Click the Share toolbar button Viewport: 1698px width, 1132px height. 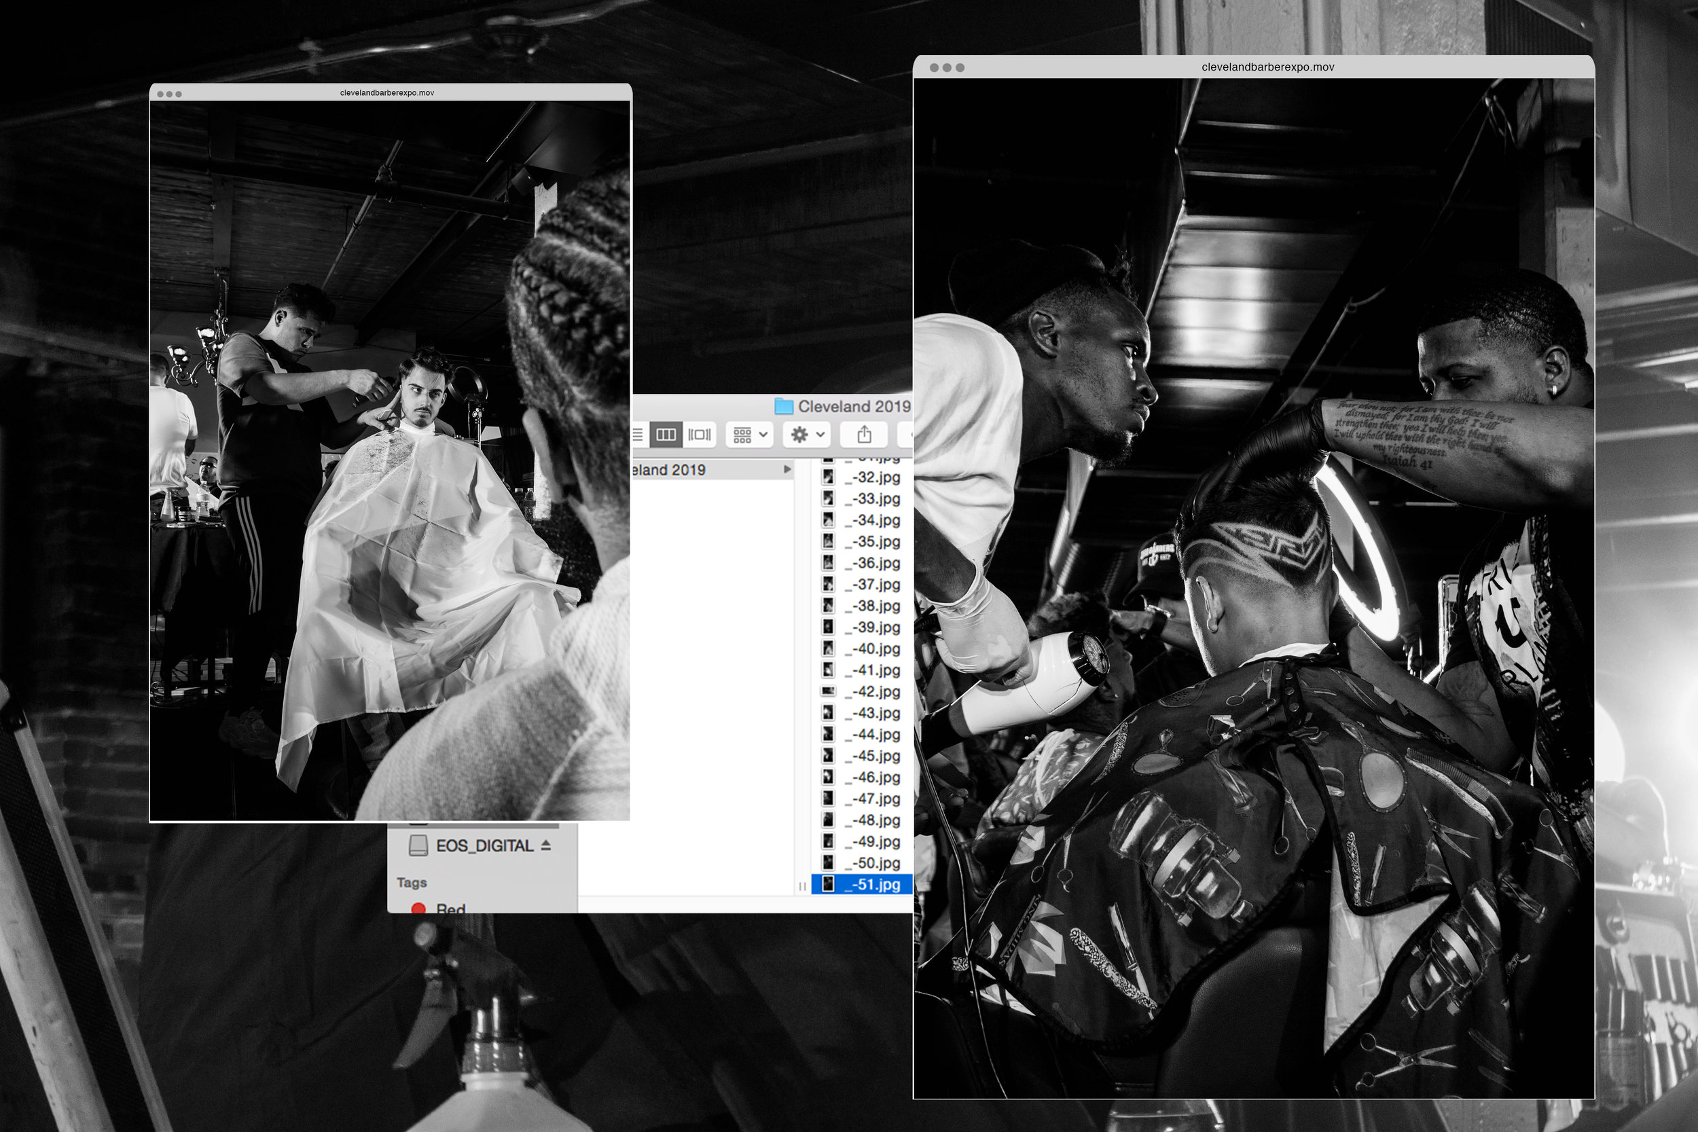point(864,435)
